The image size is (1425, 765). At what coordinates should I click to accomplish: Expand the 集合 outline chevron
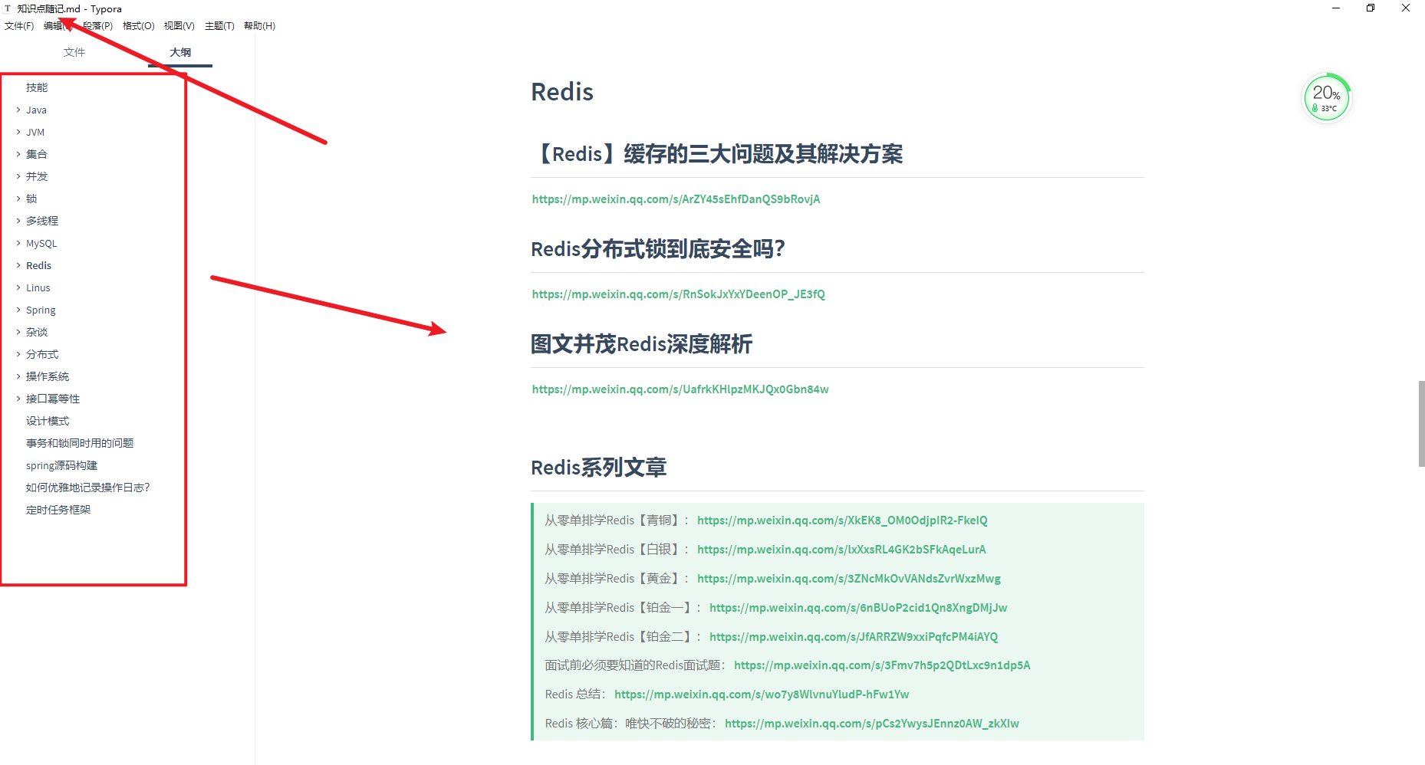(18, 154)
